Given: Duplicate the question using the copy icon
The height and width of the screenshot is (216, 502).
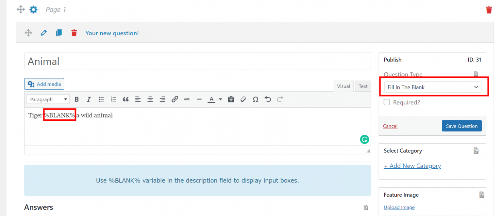Looking at the screenshot, I should click(59, 33).
